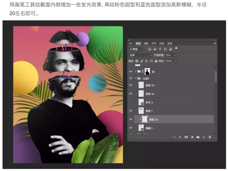This screenshot has height=171, width=228.
Task: Collapse panel with double arrow icon
Action: click(215, 40)
